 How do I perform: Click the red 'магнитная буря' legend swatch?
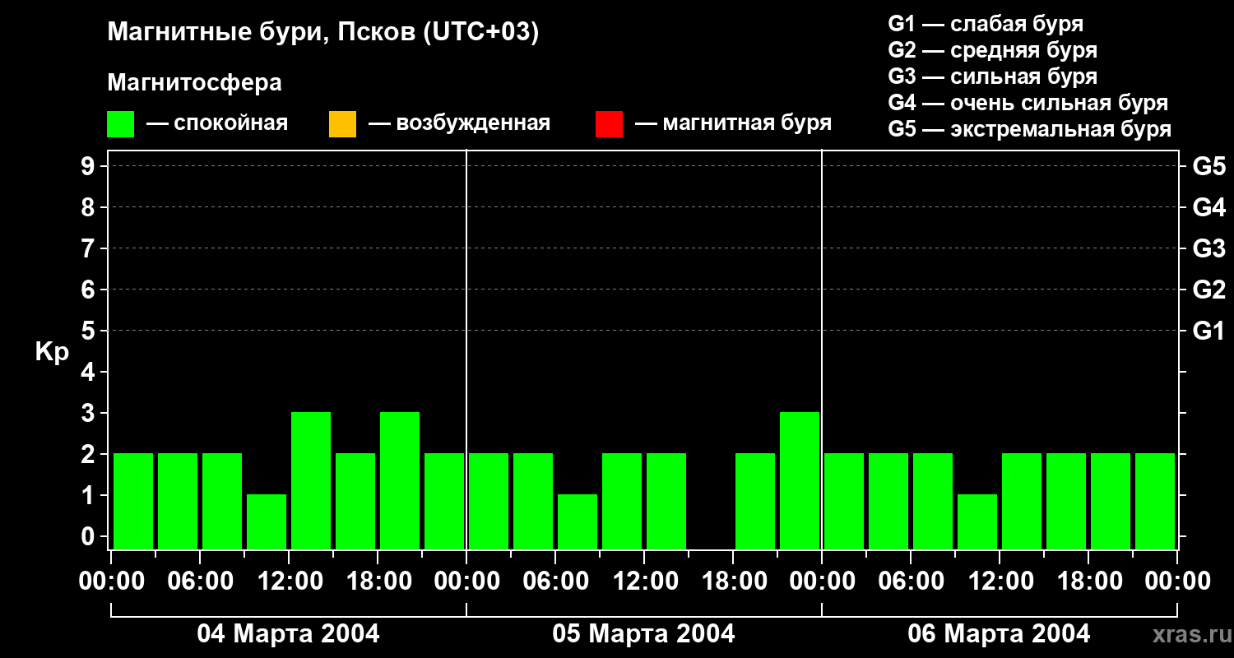click(x=609, y=124)
